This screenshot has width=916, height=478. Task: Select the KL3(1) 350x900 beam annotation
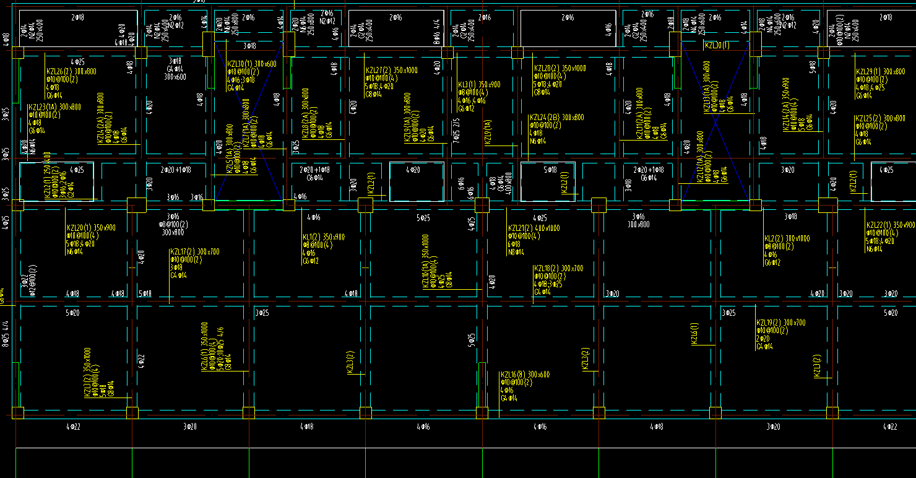tap(479, 85)
